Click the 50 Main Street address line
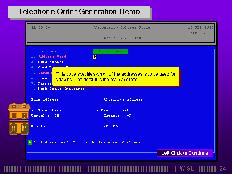 coord(47,110)
